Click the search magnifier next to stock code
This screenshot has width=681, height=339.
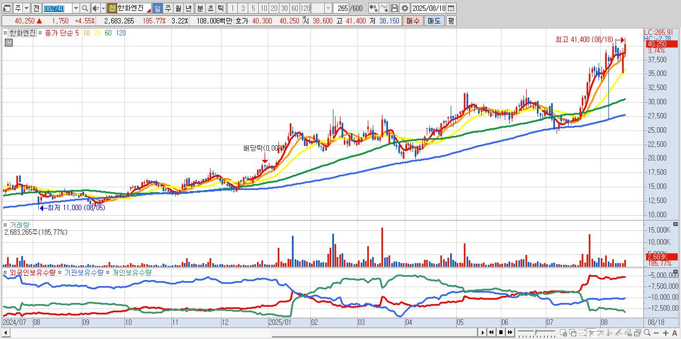(x=85, y=8)
